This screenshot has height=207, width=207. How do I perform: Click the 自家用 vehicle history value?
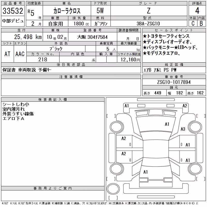tap(56, 24)
